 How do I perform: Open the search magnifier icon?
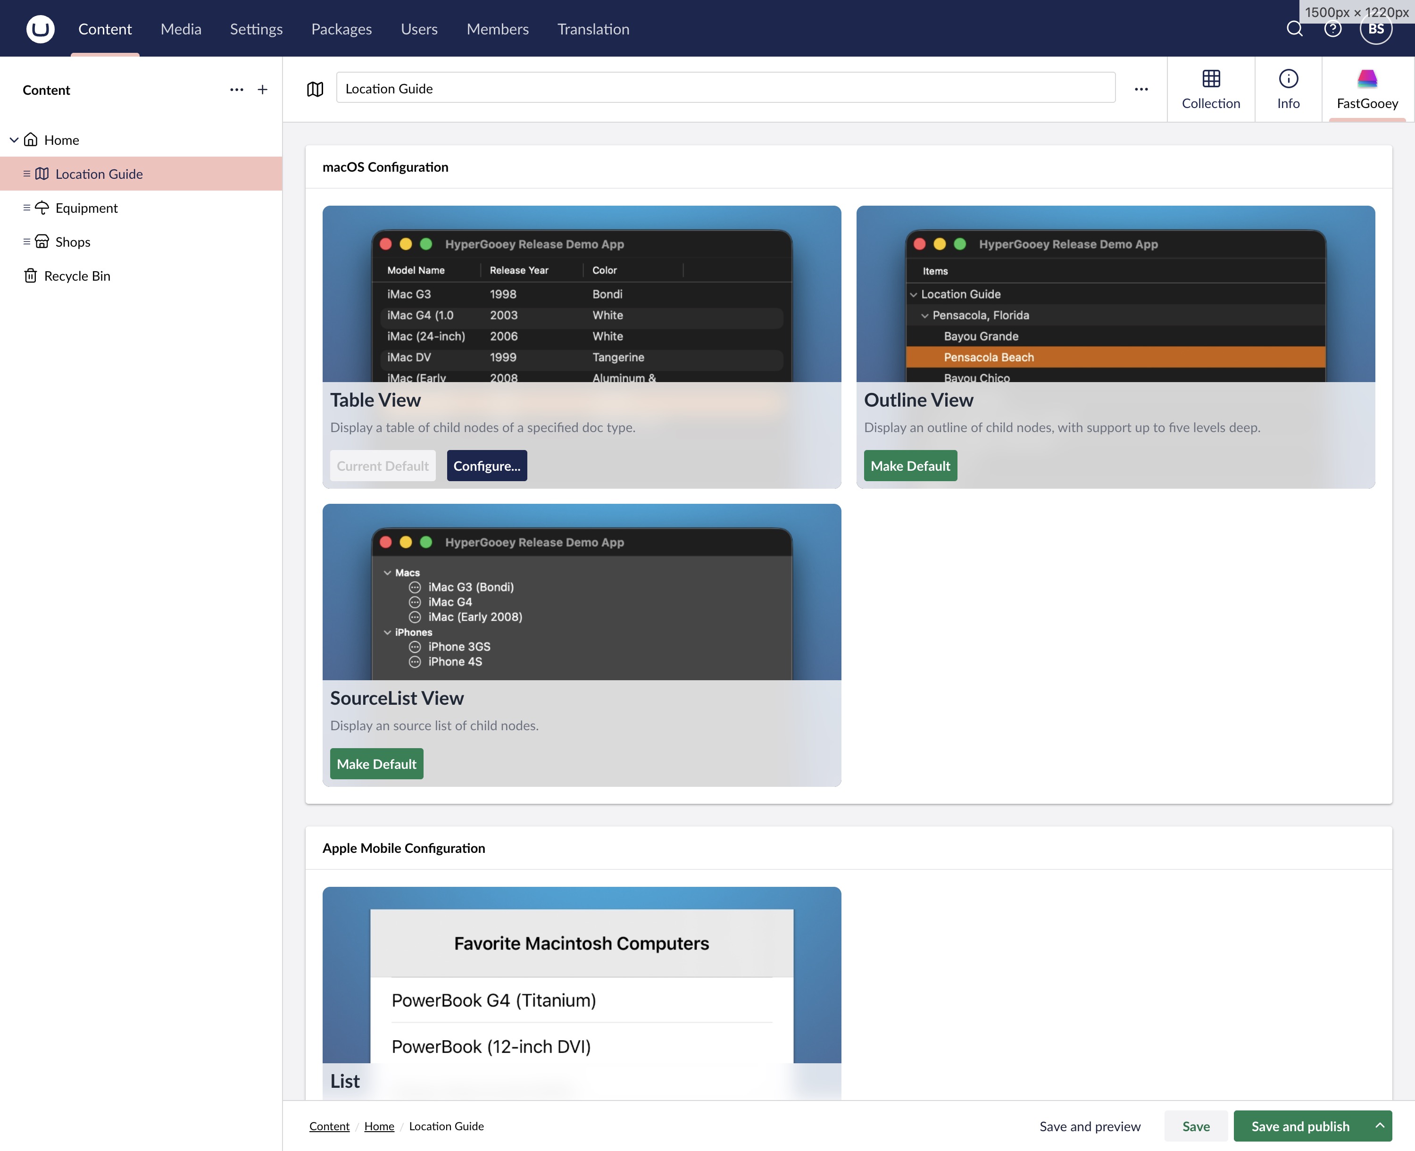[1294, 28]
